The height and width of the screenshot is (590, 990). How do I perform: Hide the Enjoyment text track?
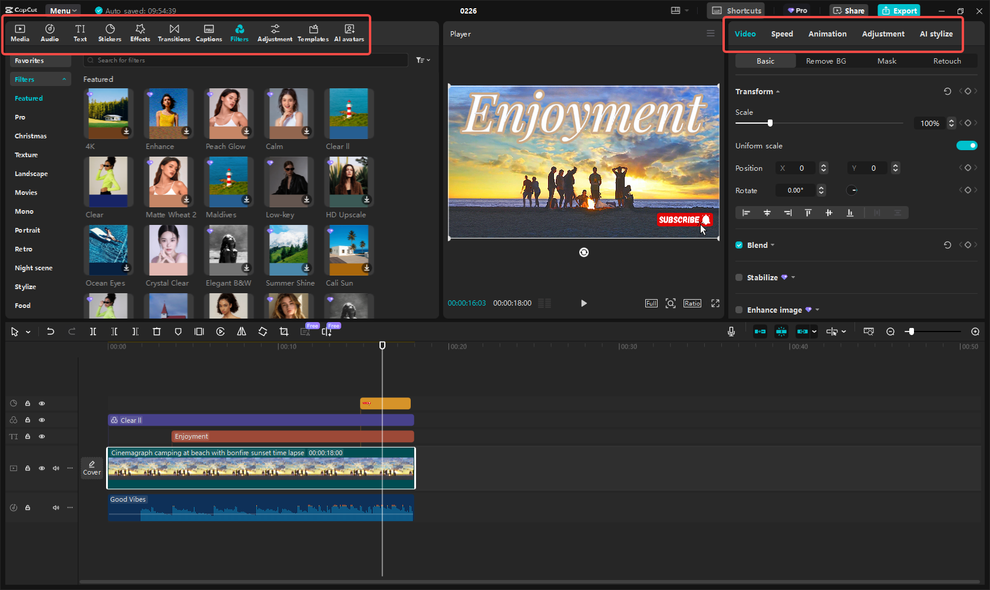click(42, 436)
